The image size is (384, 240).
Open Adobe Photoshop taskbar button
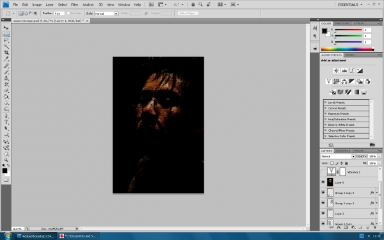[36, 236]
